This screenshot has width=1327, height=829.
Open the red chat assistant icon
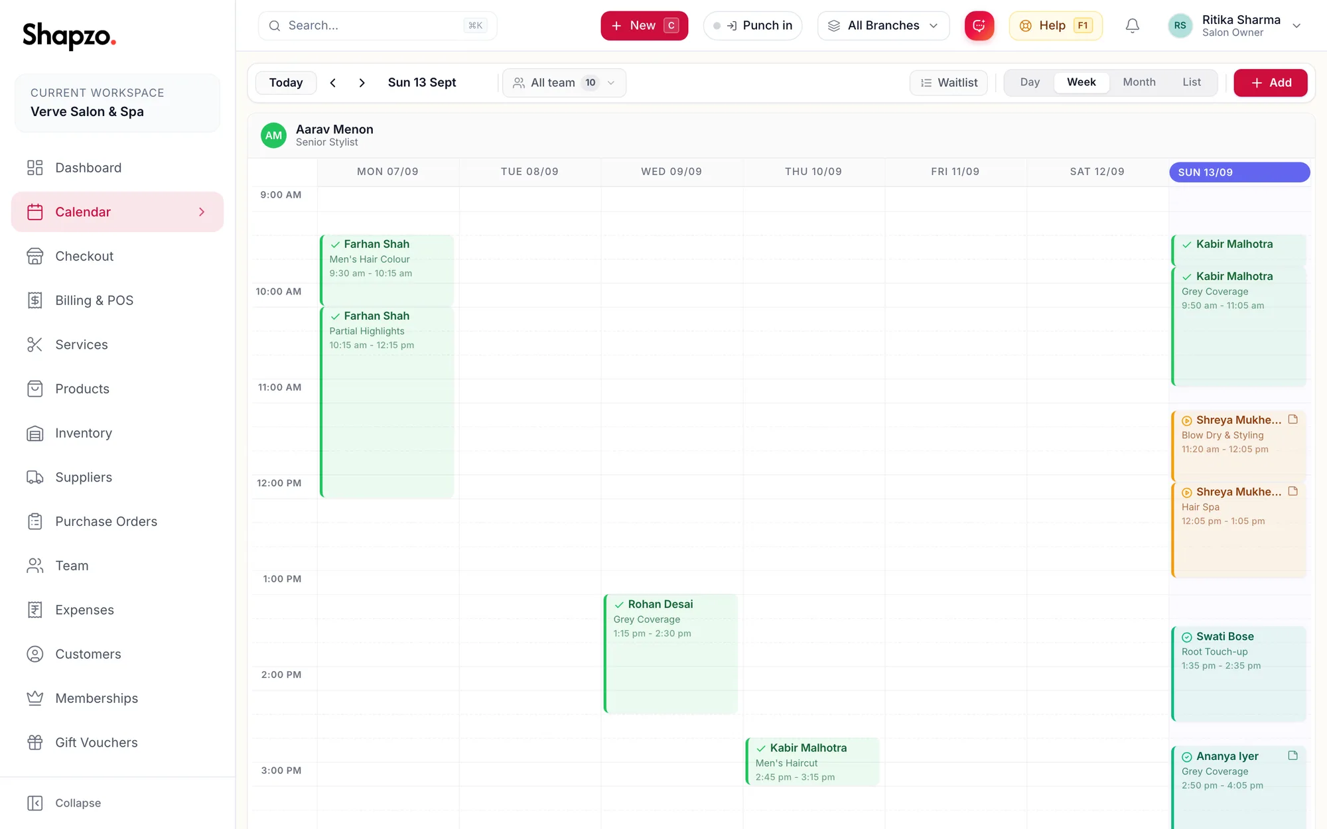click(979, 26)
